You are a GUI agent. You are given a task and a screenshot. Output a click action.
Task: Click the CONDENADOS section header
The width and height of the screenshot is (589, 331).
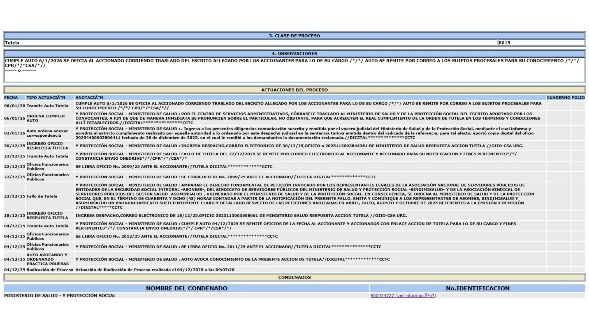[294, 277]
